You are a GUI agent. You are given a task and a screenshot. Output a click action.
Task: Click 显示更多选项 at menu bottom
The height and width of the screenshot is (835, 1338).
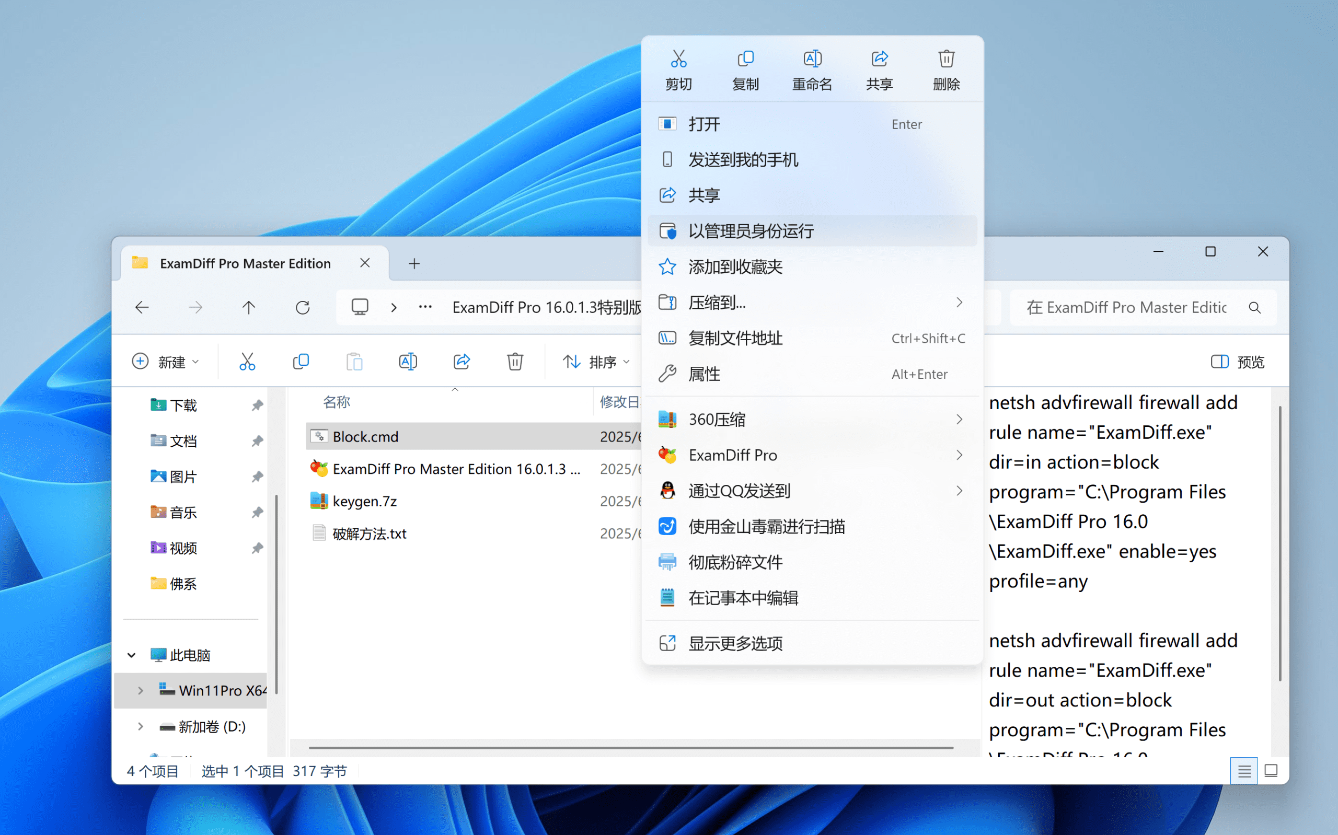(x=735, y=643)
